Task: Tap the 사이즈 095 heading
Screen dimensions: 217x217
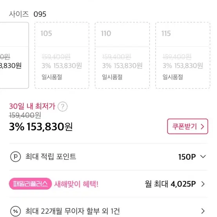Action: click(x=27, y=14)
